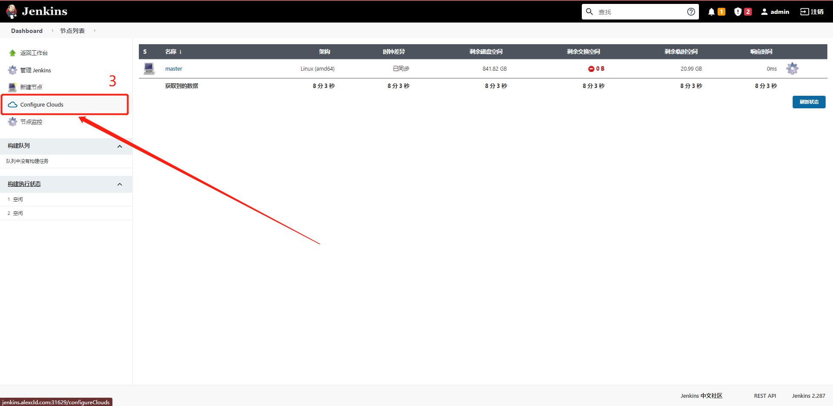This screenshot has width=833, height=406.
Task: Sort table by S status column
Action: [145, 52]
